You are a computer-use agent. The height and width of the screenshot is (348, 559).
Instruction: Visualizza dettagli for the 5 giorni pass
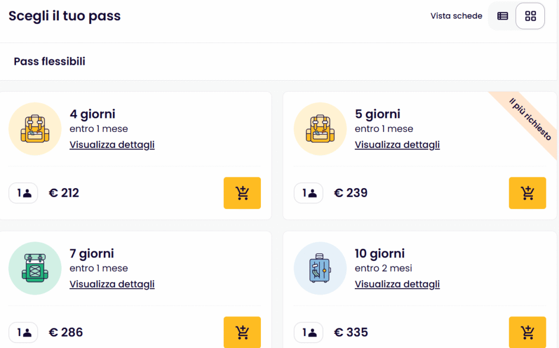click(397, 145)
